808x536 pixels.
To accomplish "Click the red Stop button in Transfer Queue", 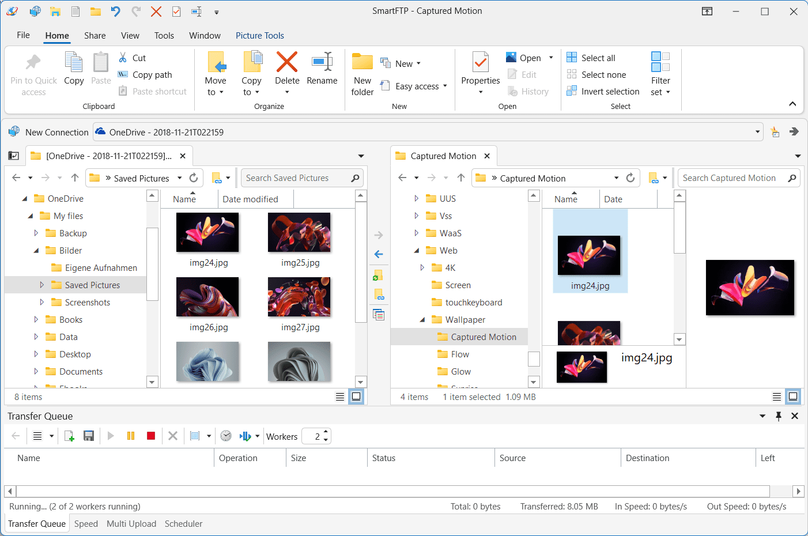I will (x=151, y=436).
